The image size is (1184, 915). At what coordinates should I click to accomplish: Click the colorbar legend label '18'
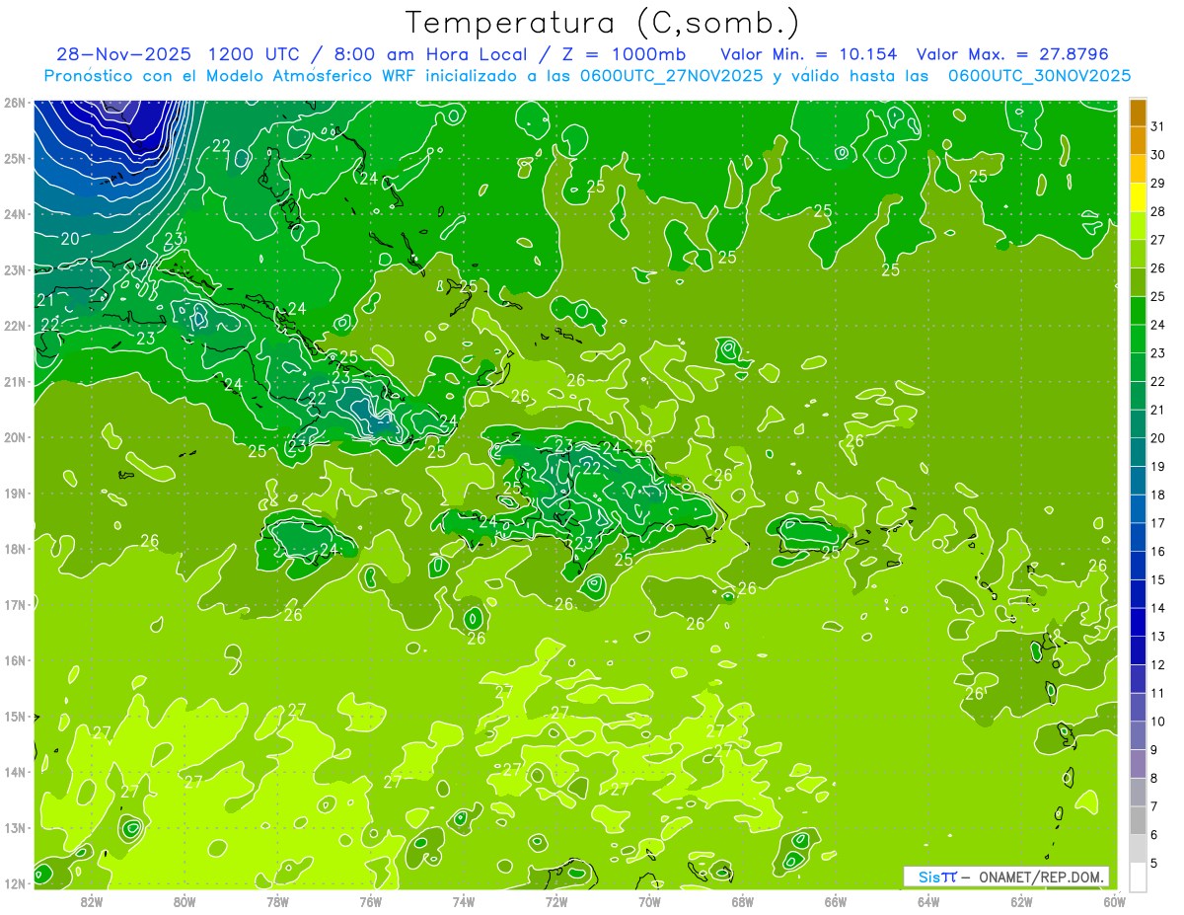coord(1158,495)
